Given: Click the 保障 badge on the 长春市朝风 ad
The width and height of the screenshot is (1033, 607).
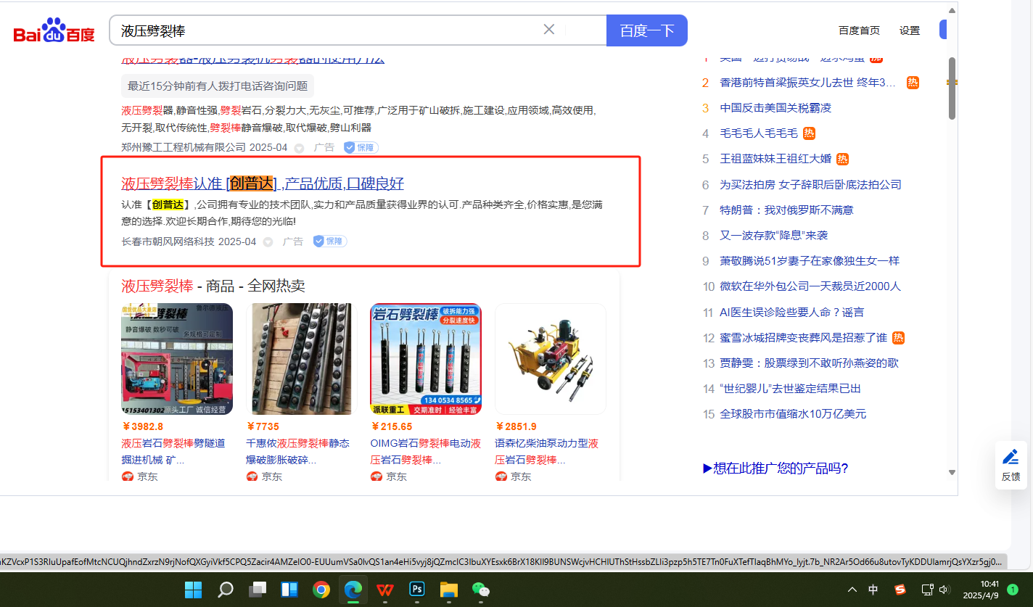Looking at the screenshot, I should click(x=330, y=241).
